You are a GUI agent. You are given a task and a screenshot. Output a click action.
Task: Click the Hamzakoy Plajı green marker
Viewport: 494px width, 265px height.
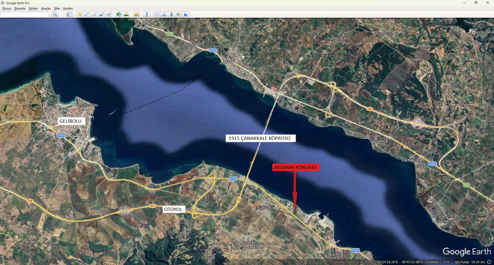(x=73, y=103)
